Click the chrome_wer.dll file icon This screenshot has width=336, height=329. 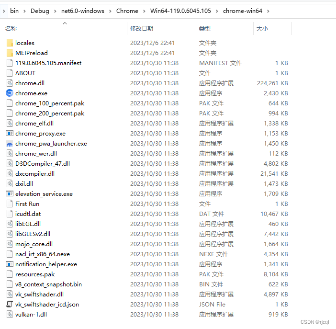point(10,154)
